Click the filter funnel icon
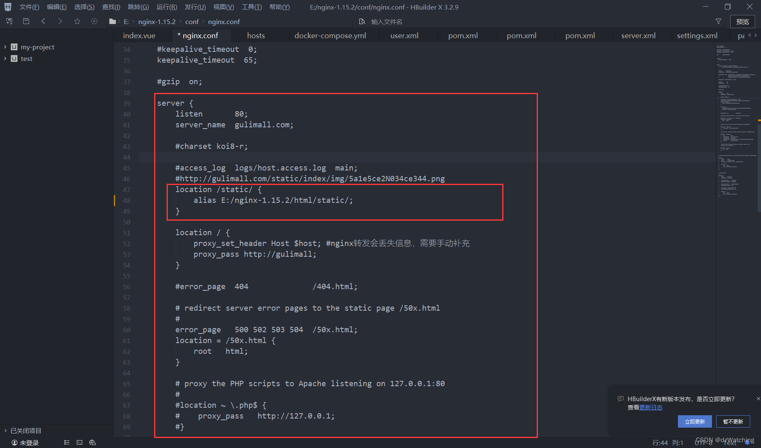Image resolution: width=761 pixels, height=448 pixels. point(718,22)
